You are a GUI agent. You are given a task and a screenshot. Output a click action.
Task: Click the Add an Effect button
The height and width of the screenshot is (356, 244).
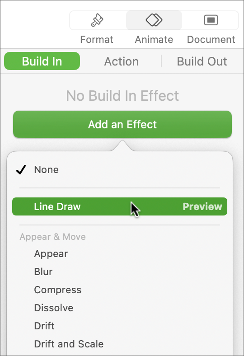[x=122, y=124]
